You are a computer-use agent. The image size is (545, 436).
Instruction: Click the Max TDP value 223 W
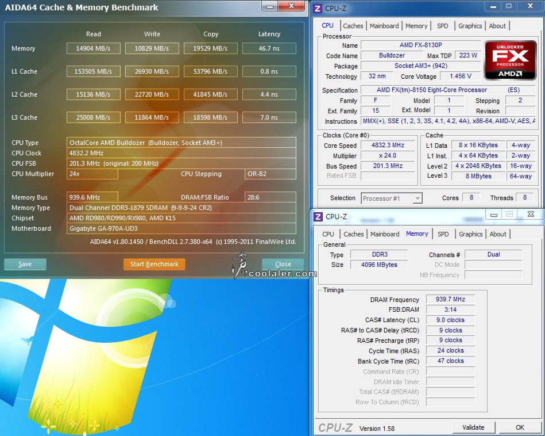point(468,55)
